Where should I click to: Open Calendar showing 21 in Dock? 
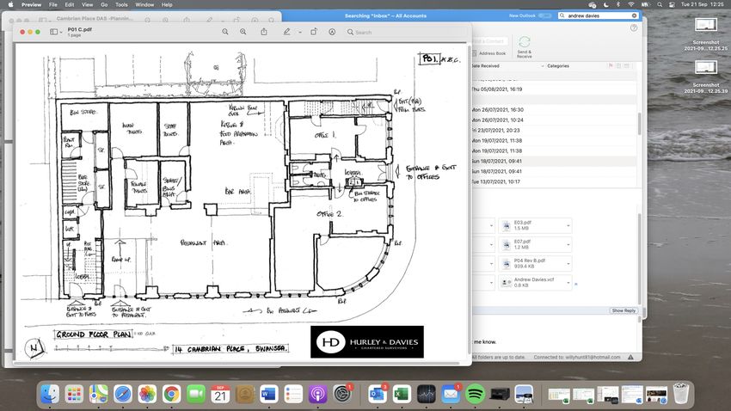(220, 394)
